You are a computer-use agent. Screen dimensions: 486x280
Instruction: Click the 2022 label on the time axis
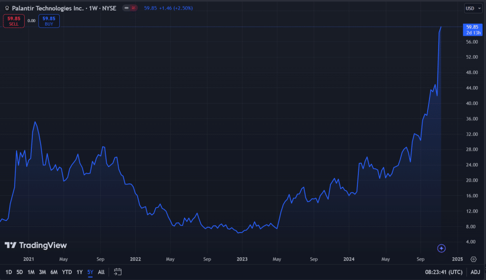tap(135, 259)
